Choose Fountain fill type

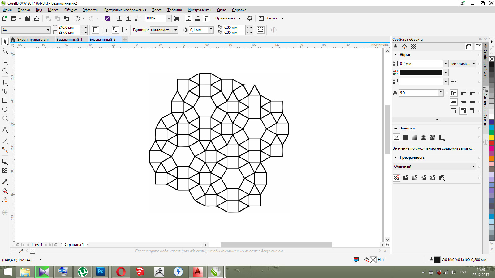pyautogui.click(x=415, y=137)
